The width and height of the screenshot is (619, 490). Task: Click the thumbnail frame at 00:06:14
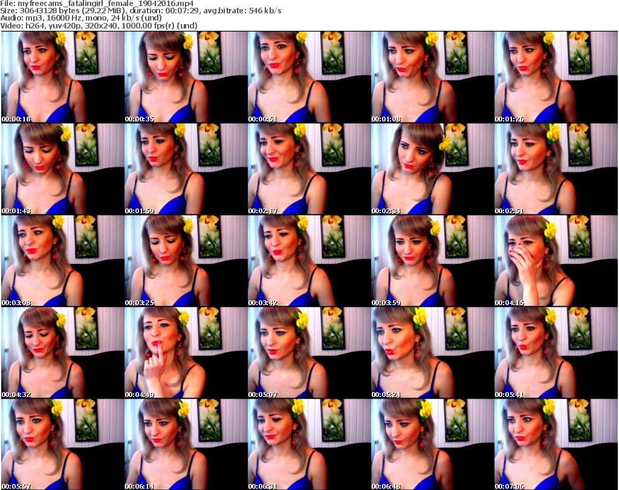pyautogui.click(x=186, y=444)
